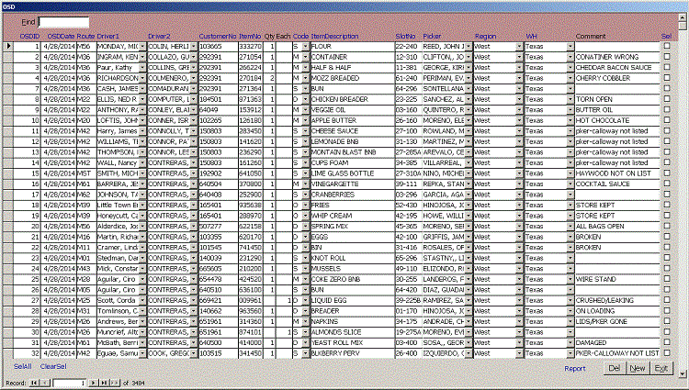The image size is (689, 390).
Task: Click inside the Find text box
Action: pyautogui.click(x=64, y=21)
